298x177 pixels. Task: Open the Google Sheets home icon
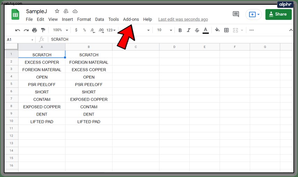(x=15, y=14)
